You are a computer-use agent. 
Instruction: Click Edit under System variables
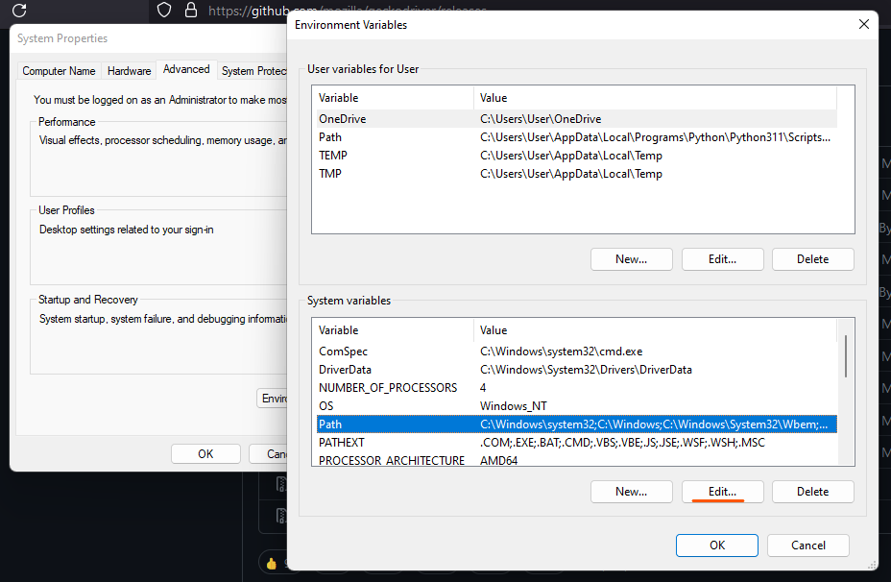click(x=722, y=492)
